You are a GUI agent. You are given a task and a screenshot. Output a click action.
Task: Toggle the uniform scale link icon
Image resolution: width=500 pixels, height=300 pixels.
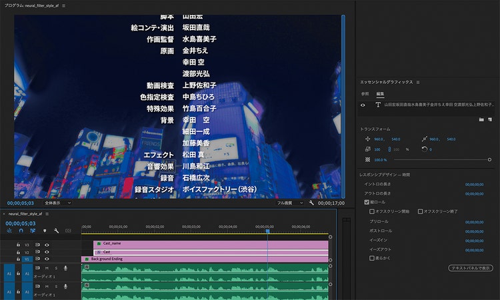coord(389,149)
